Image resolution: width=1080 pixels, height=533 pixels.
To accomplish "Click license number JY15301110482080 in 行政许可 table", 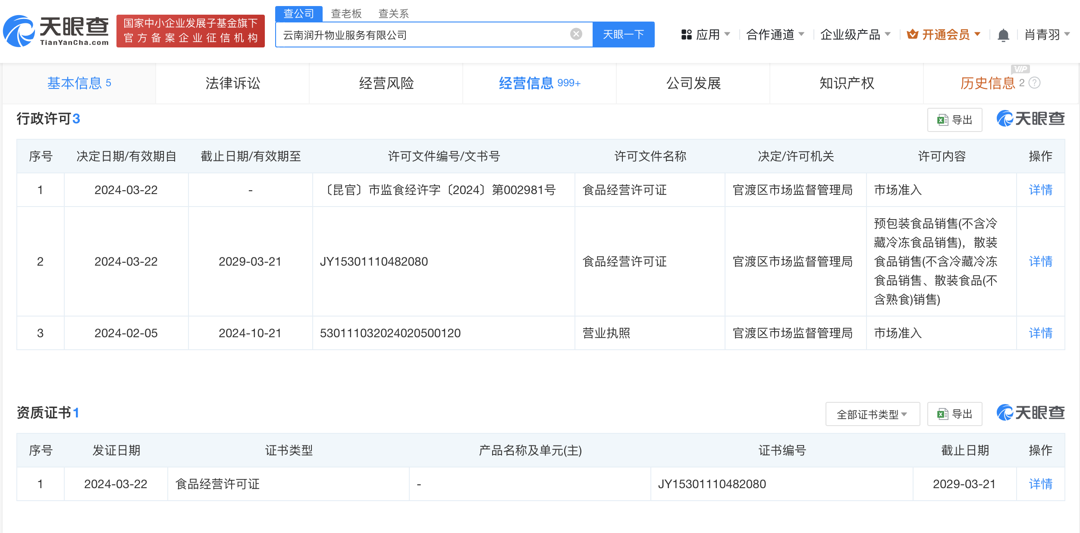I will [374, 261].
